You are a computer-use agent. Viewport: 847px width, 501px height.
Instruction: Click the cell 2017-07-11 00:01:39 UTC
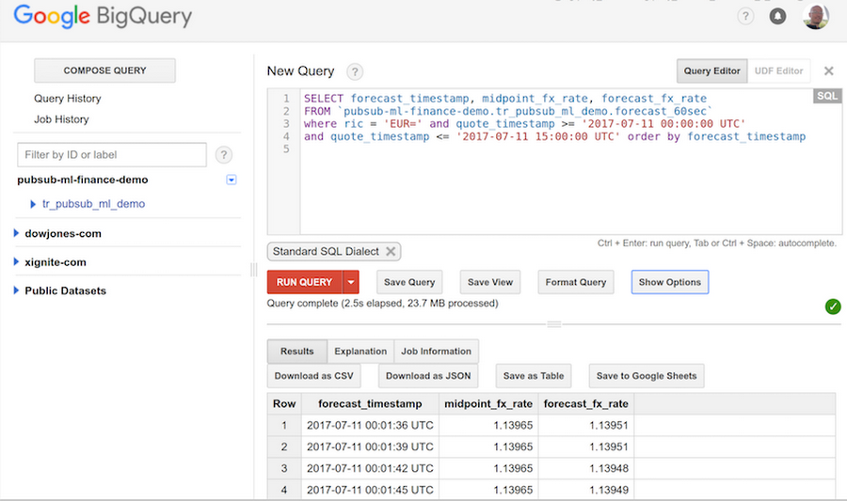click(370, 447)
